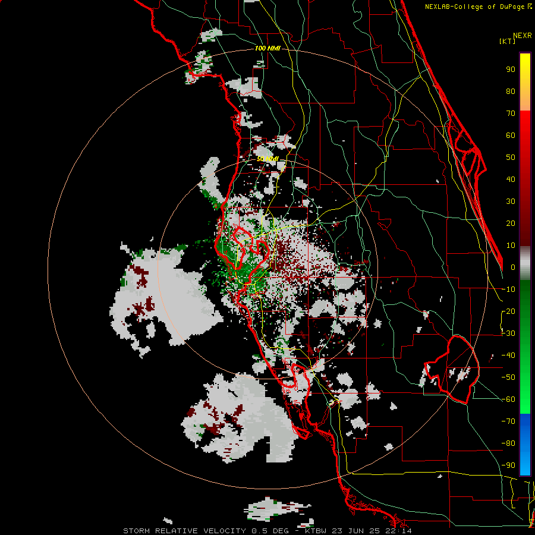This screenshot has height=535, width=535.
Task: Pick the light blue segment near -90
Action: pos(525,464)
